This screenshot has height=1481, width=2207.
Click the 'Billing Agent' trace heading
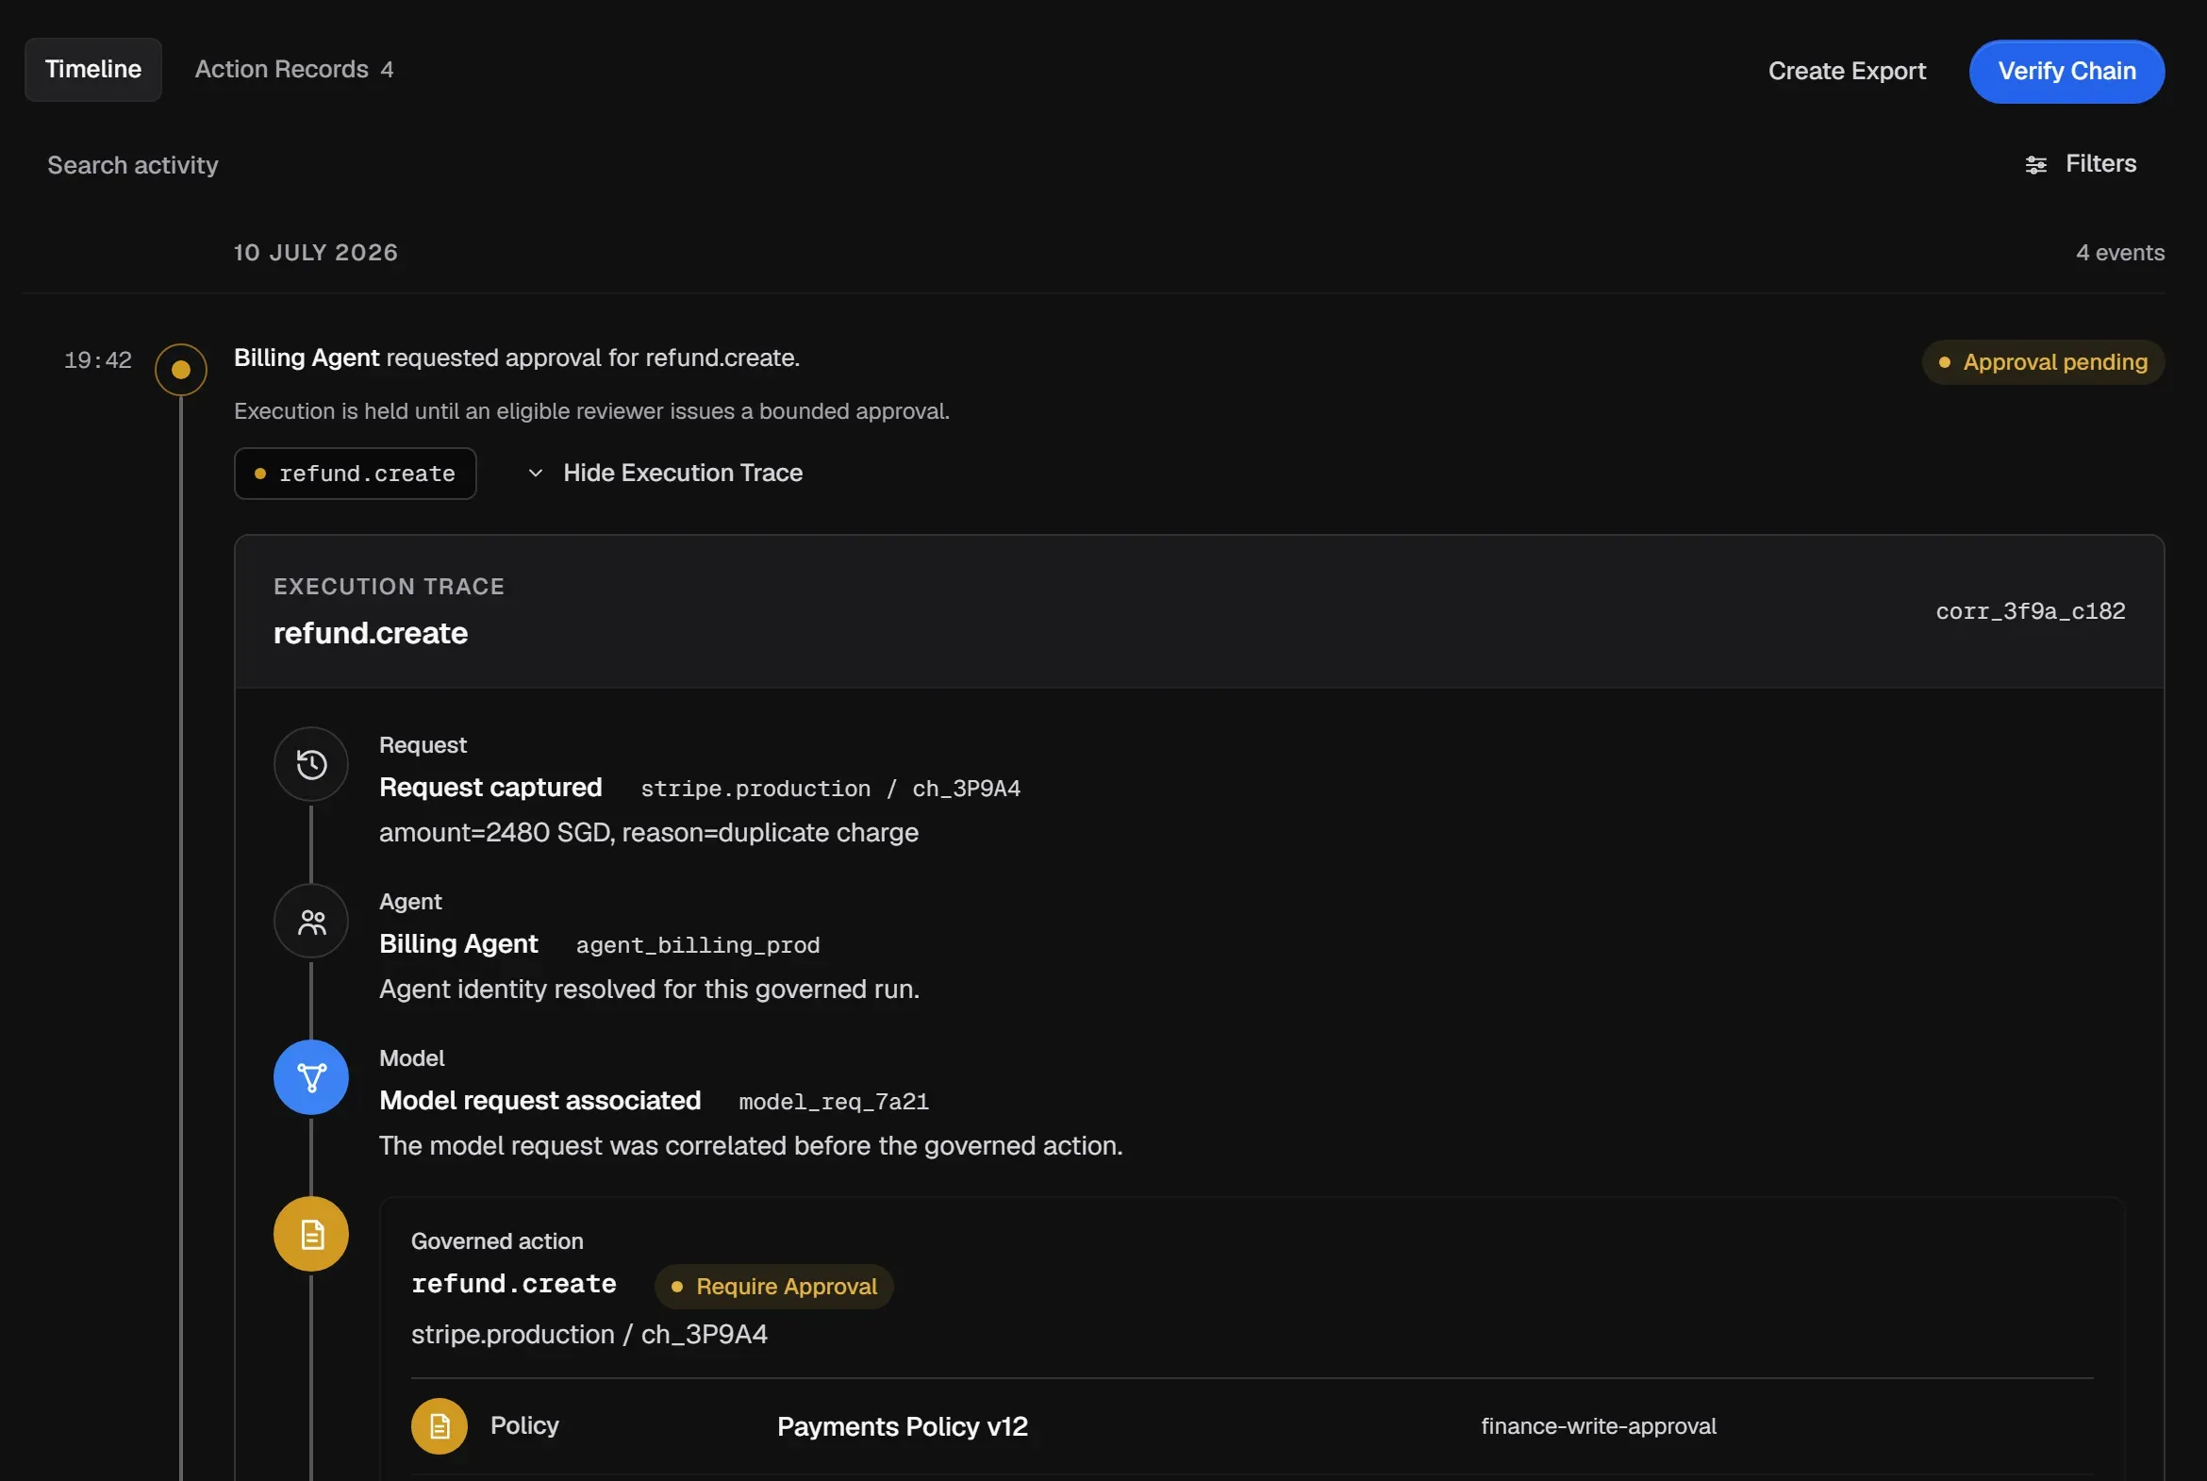pyautogui.click(x=458, y=943)
